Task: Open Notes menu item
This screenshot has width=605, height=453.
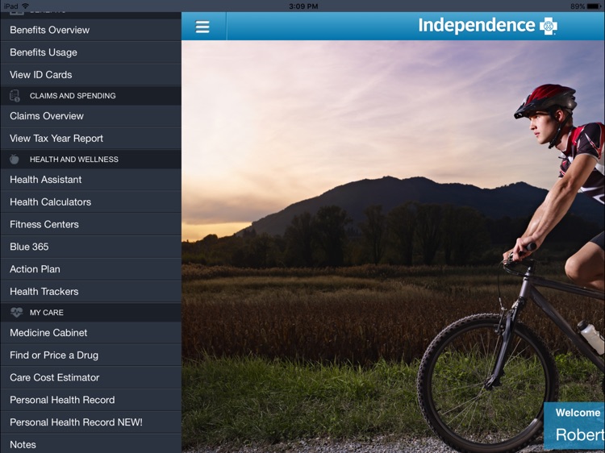Action: coord(90,443)
